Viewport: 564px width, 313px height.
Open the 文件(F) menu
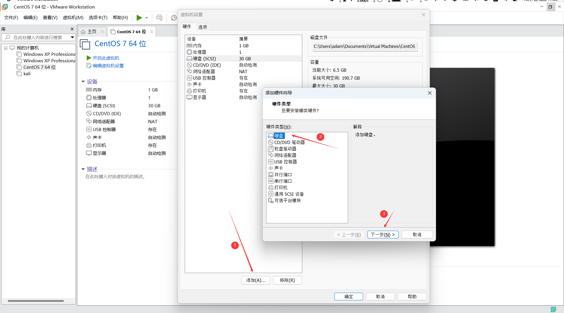coord(11,18)
